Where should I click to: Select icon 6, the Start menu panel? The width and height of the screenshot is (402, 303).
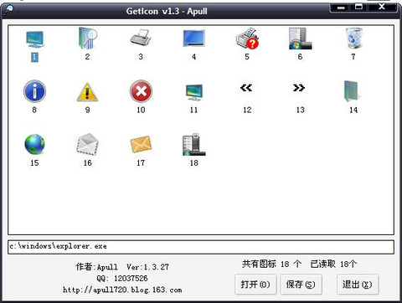pyautogui.click(x=300, y=39)
